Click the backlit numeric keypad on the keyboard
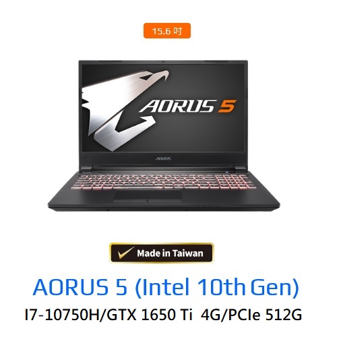The height and width of the screenshot is (337, 337). 234,181
